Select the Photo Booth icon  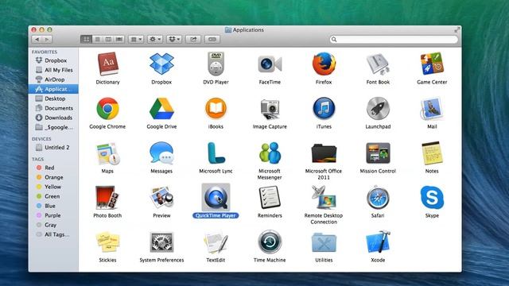click(107, 198)
